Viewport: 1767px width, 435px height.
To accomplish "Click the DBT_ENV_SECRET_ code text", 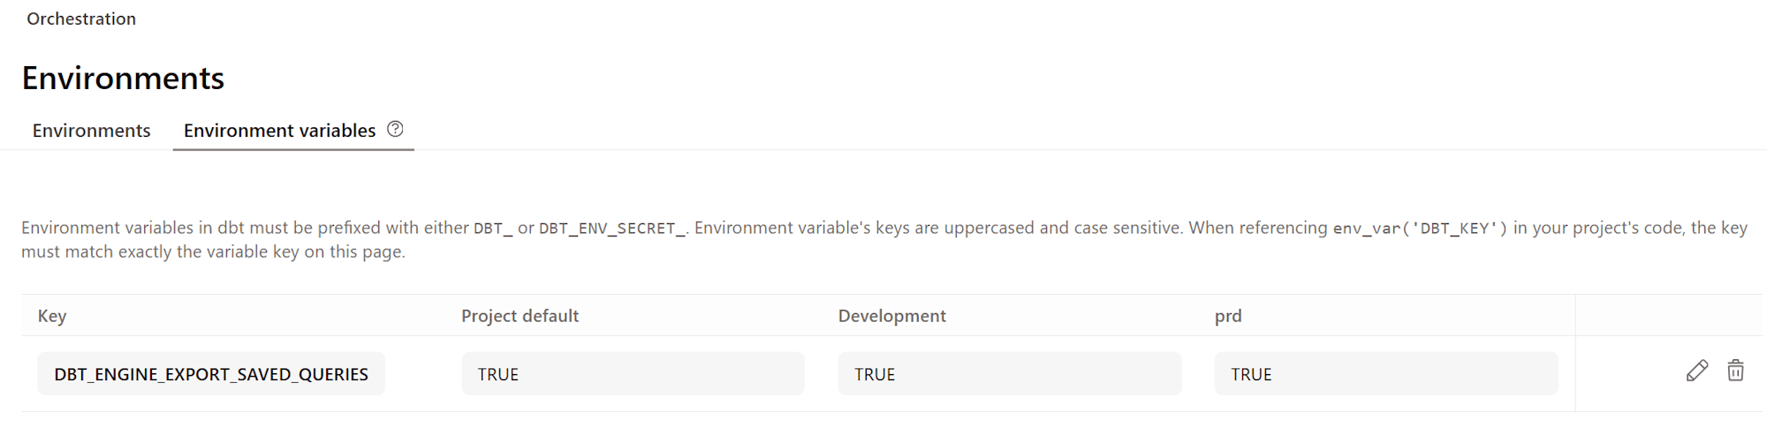I will pos(612,229).
